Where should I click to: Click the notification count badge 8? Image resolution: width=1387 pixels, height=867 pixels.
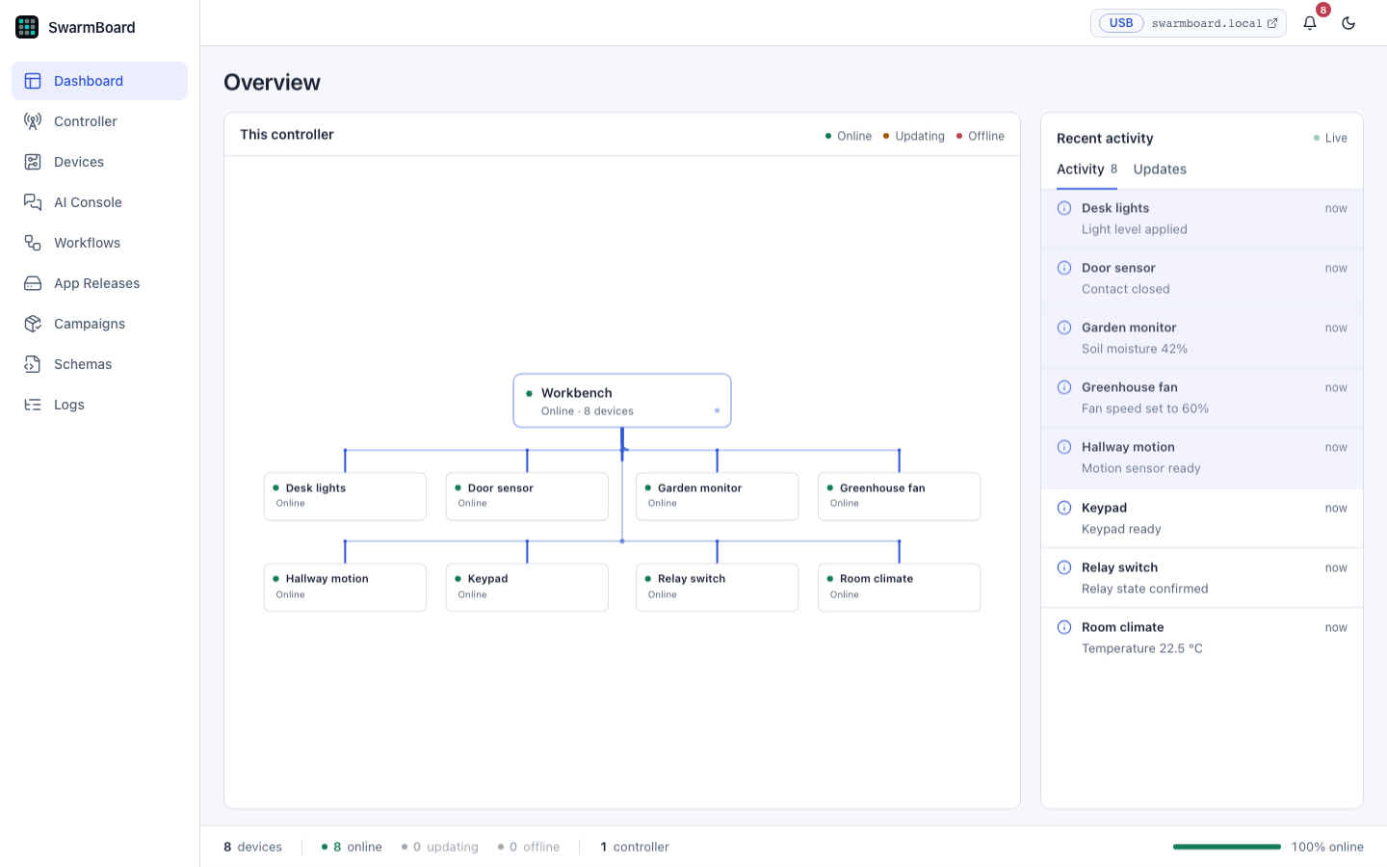pyautogui.click(x=1323, y=10)
